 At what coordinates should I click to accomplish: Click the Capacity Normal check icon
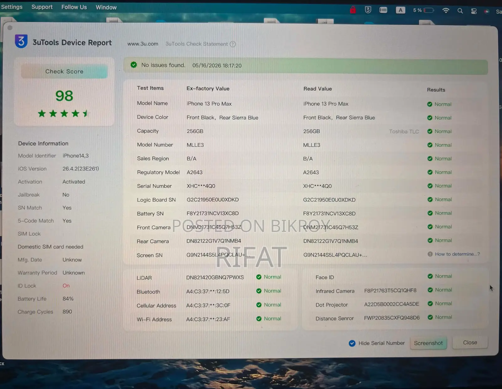[430, 132]
